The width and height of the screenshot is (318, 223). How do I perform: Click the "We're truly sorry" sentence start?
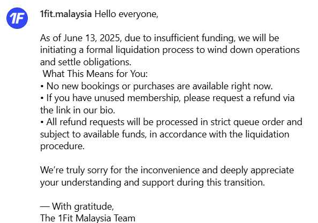point(74,170)
